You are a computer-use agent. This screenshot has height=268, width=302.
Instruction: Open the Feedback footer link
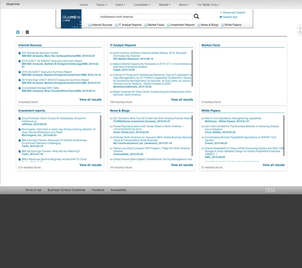(98, 190)
